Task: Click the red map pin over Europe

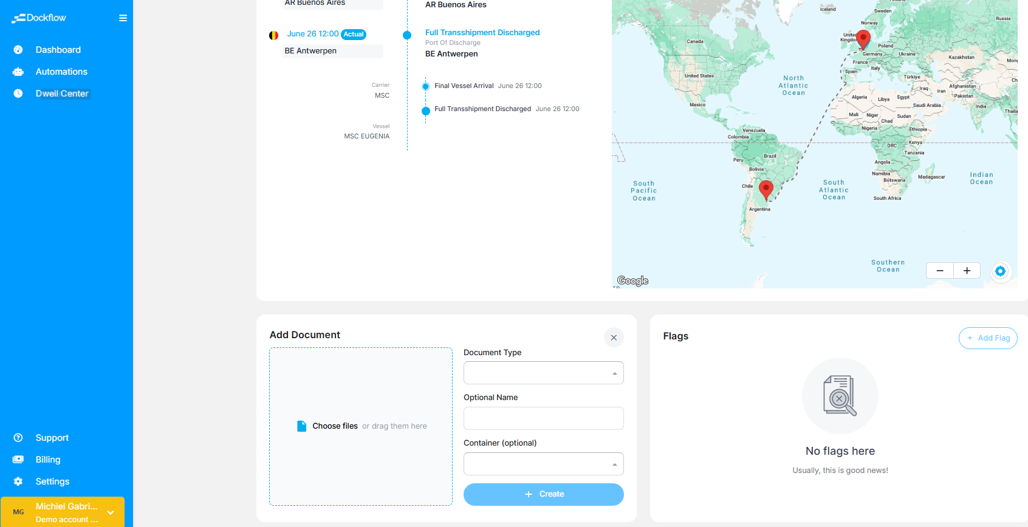Action: (x=863, y=39)
